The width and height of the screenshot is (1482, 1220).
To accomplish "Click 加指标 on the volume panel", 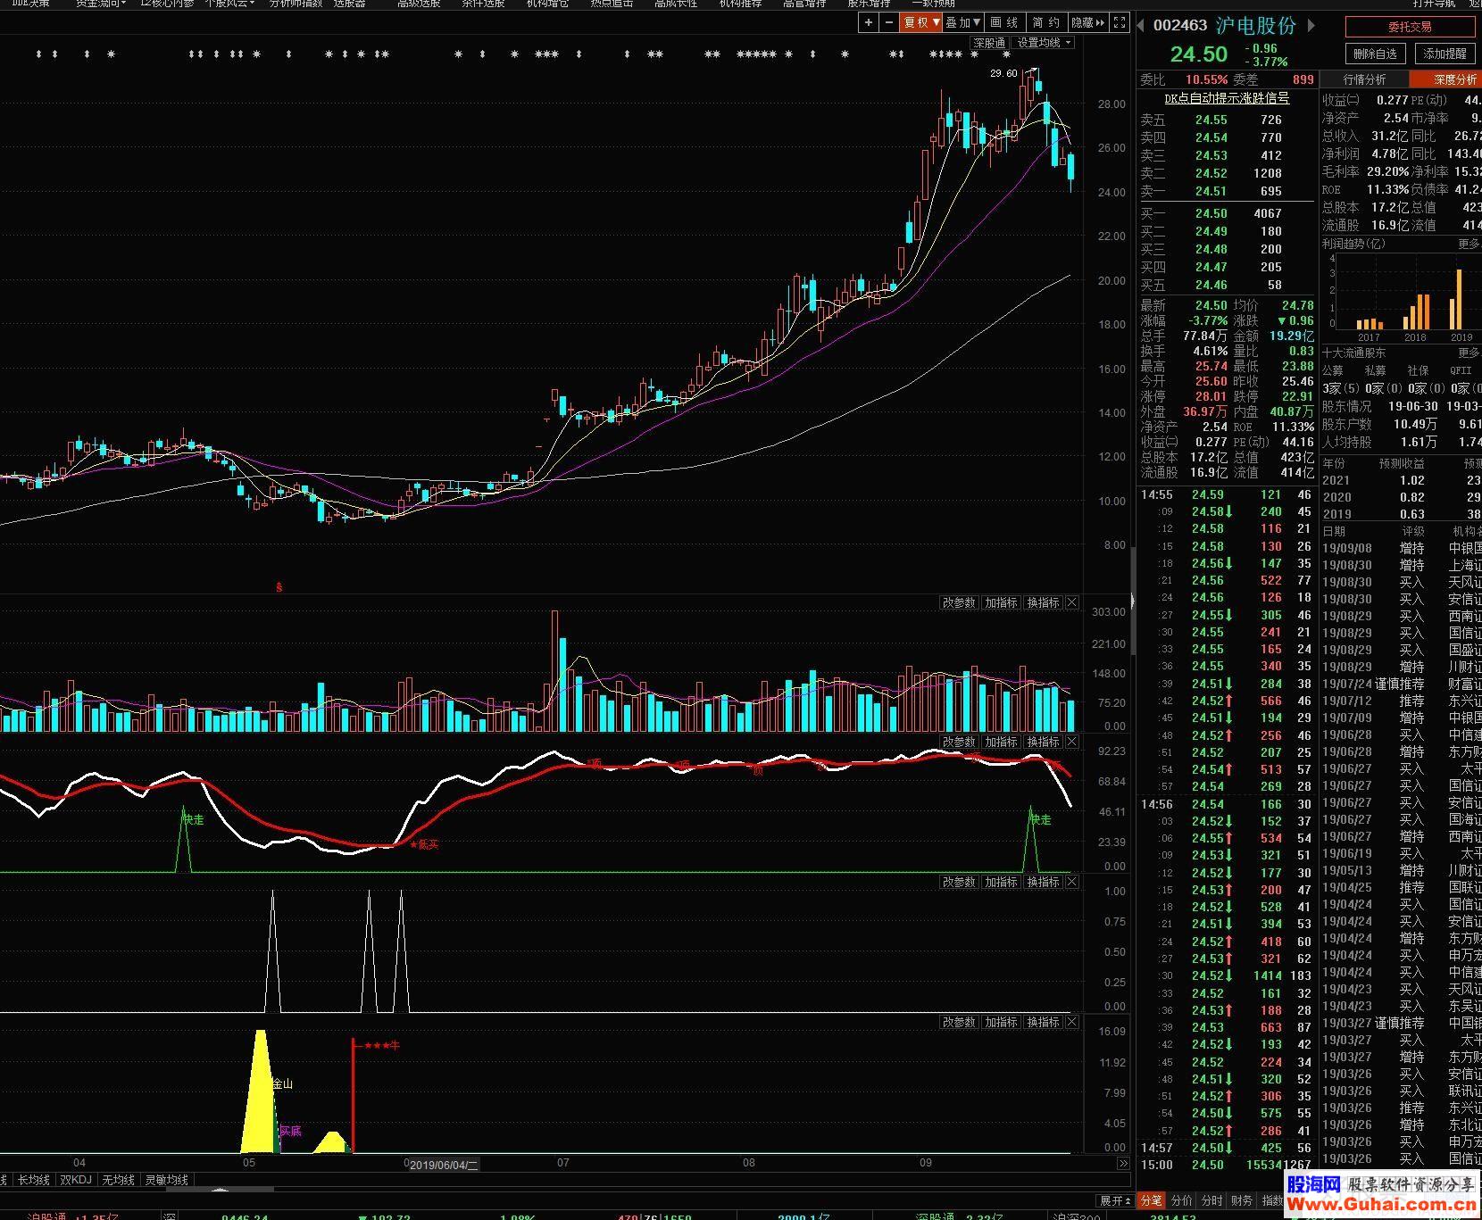I will coord(1001,602).
